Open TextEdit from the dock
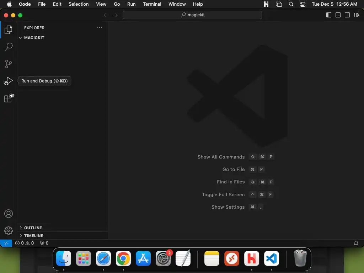This screenshot has height=273, width=364. tap(183, 258)
